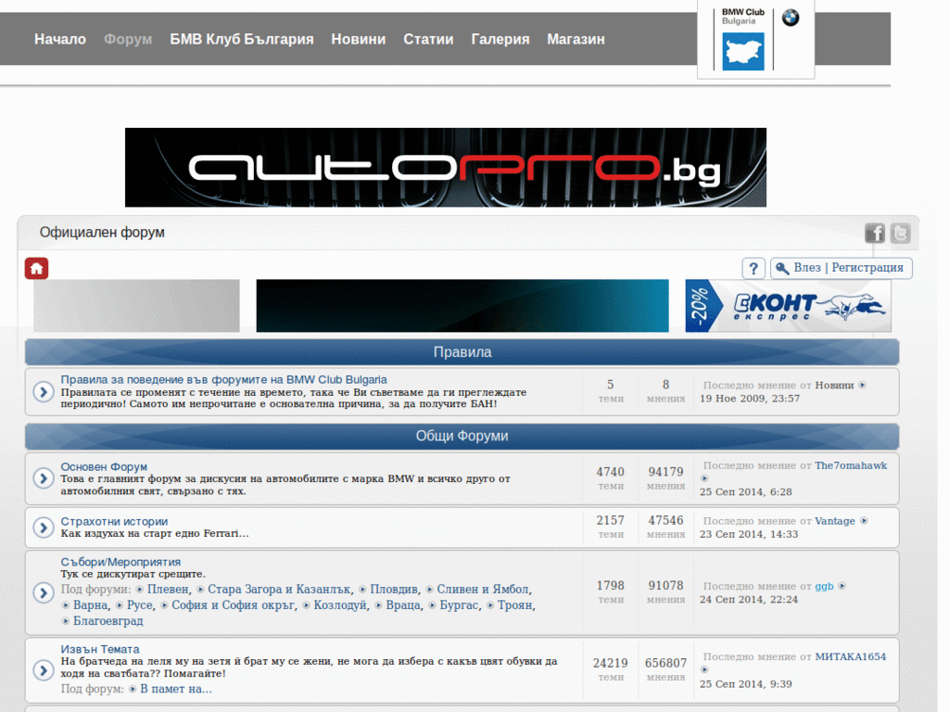Click the round icon of the Страхотни истории row
This screenshot has width=949, height=712.
[44, 528]
